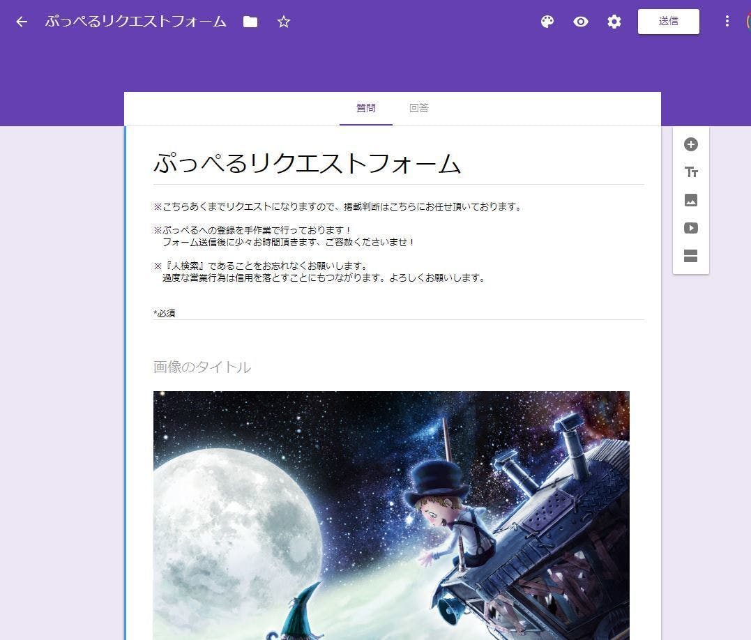Insert a video using the sidebar icon
The image size is (751, 640).
point(690,228)
